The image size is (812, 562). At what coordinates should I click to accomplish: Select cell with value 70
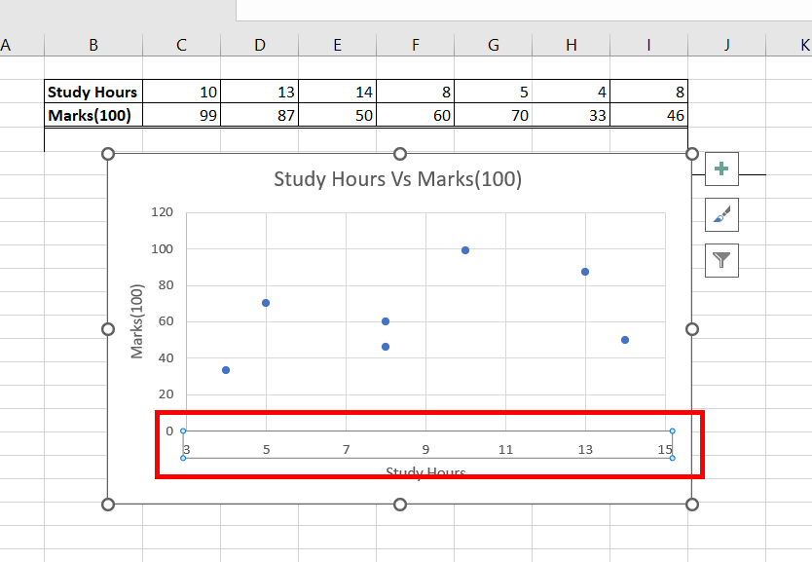[494, 115]
